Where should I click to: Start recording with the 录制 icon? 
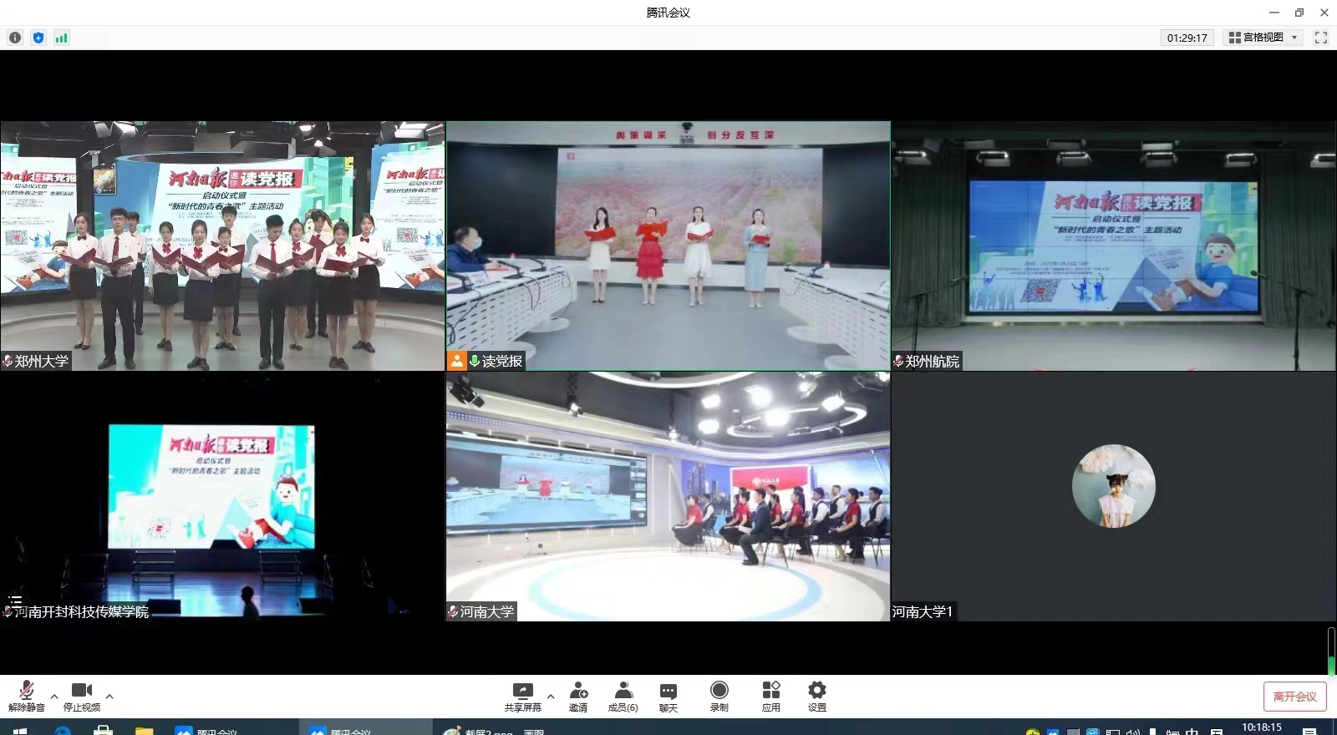719,696
